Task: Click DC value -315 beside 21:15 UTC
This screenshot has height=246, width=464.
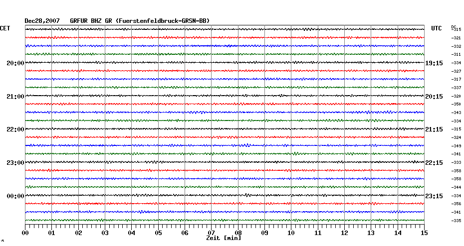Action: 456,129
